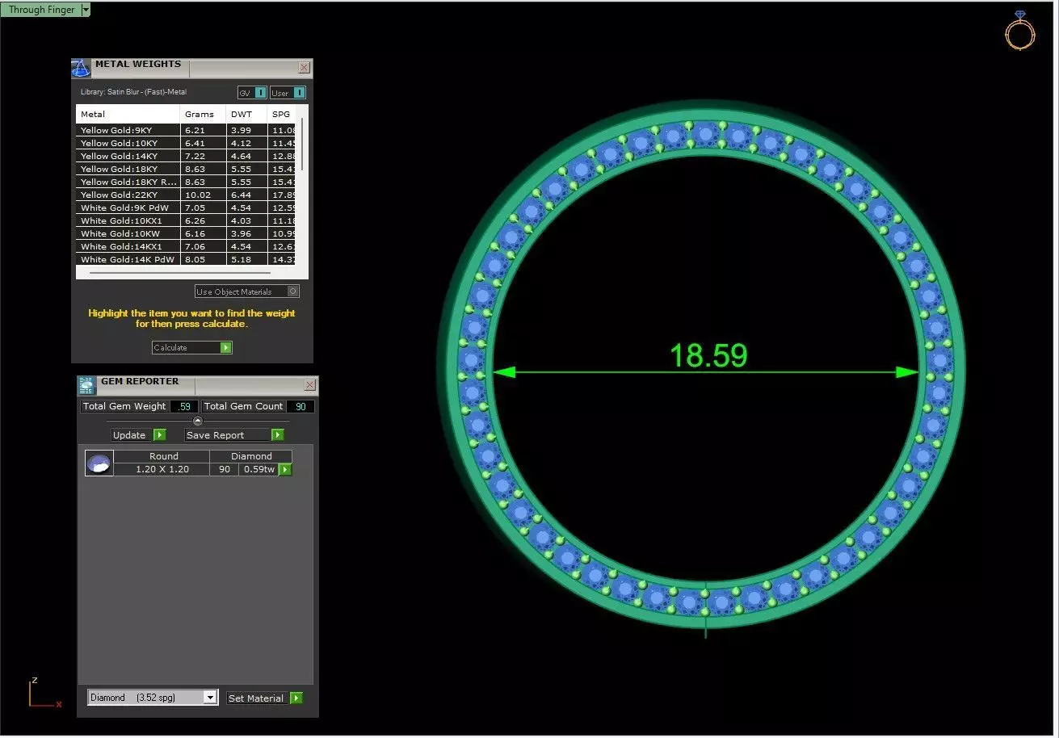Click the Metal column header

[128, 114]
